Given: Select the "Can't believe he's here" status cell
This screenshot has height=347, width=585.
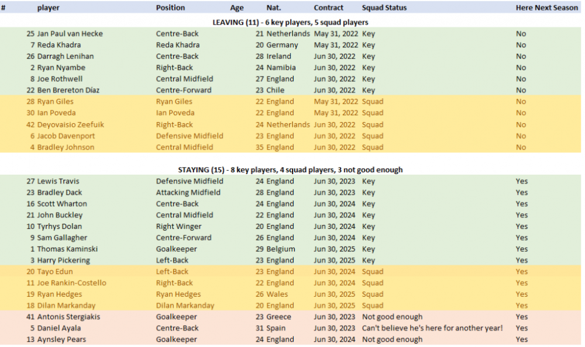Looking at the screenshot, I should [x=432, y=328].
